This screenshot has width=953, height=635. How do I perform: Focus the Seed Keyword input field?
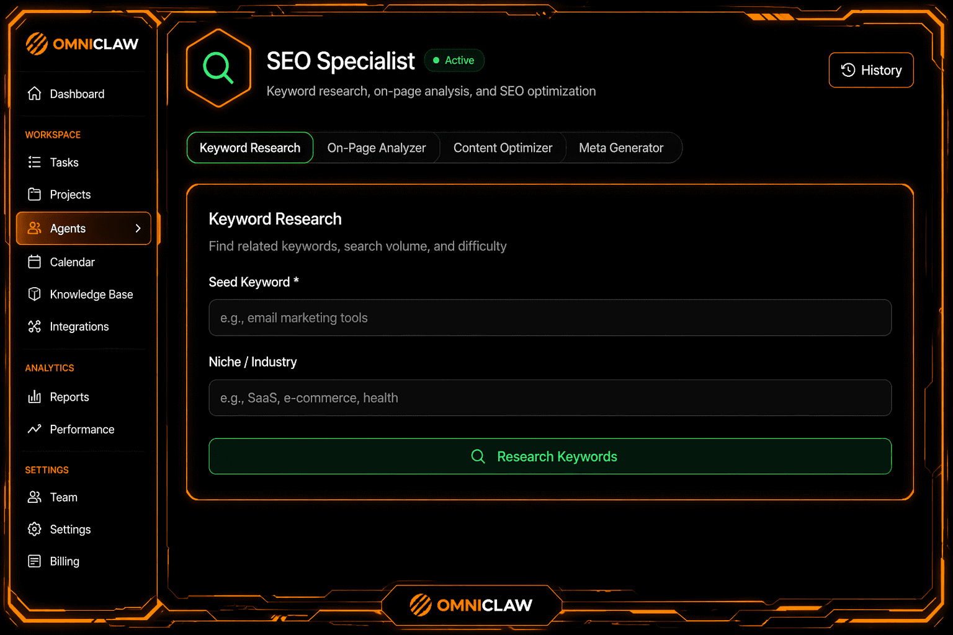tap(550, 317)
